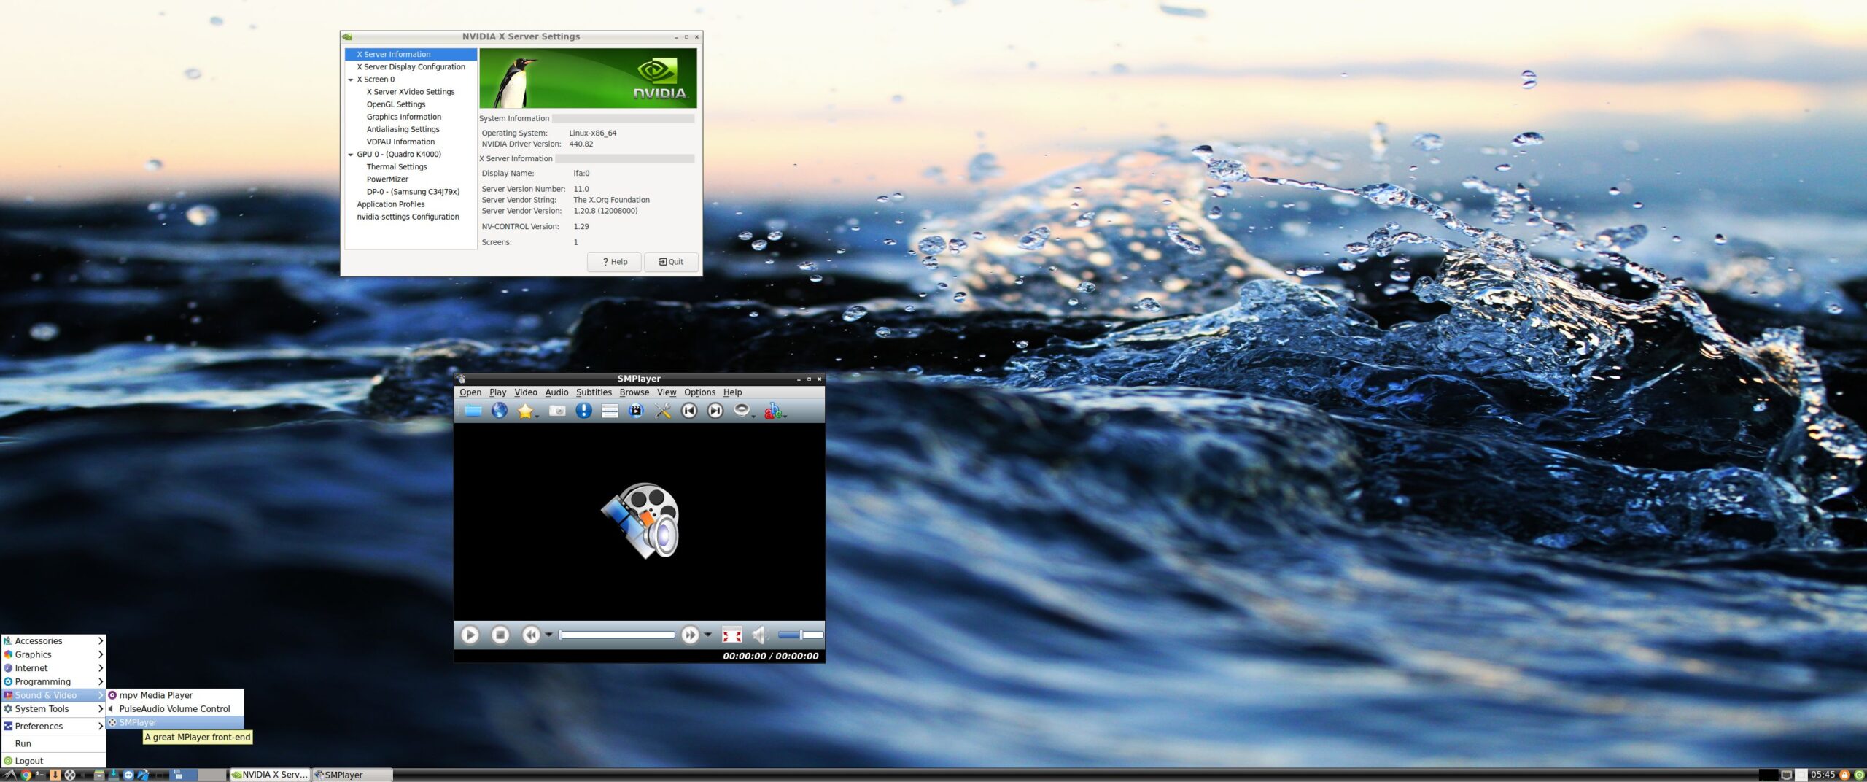The image size is (1867, 782).
Task: Click the SMPlayer seek bar
Action: 617,635
